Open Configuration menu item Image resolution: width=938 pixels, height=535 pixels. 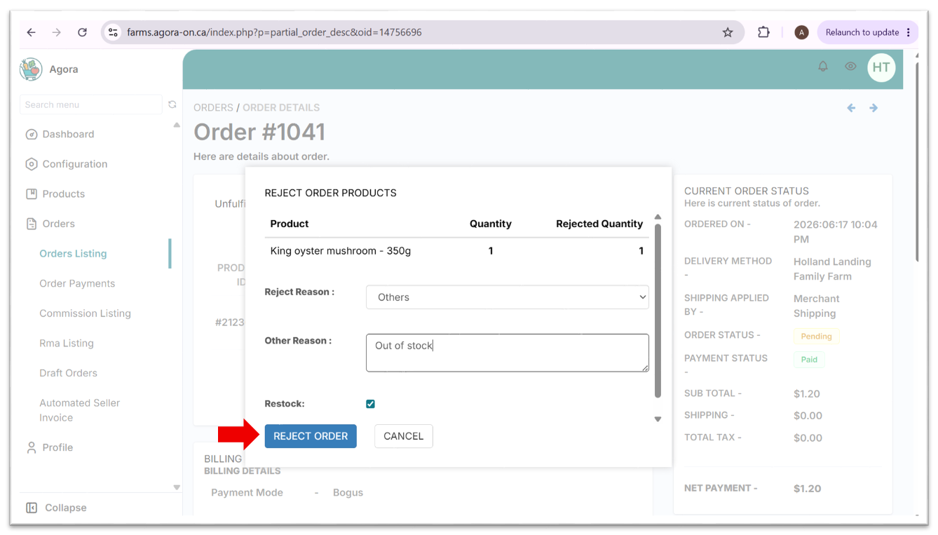pyautogui.click(x=75, y=164)
